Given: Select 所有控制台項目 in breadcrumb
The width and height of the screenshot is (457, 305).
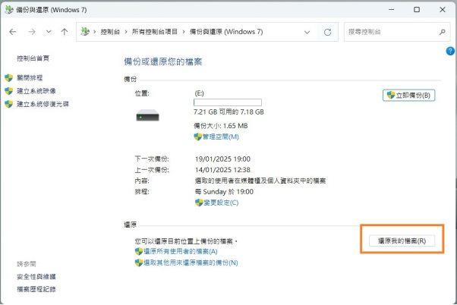Looking at the screenshot, I should (155, 32).
